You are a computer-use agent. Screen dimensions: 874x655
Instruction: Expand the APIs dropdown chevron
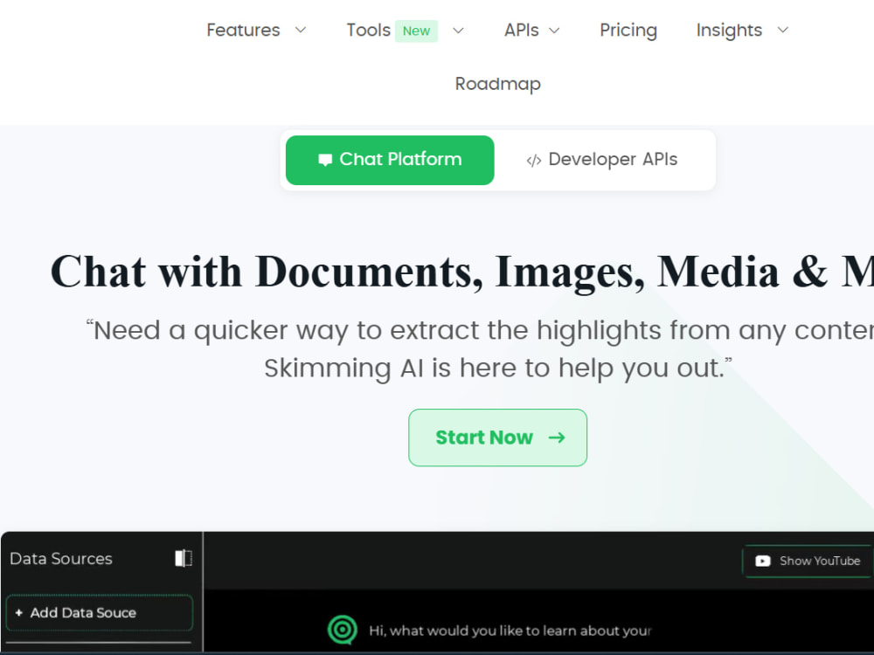point(554,31)
